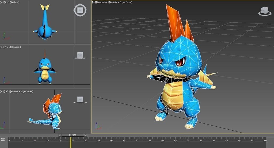
Task: Click the [Front] view label menu
Action: (8, 47)
